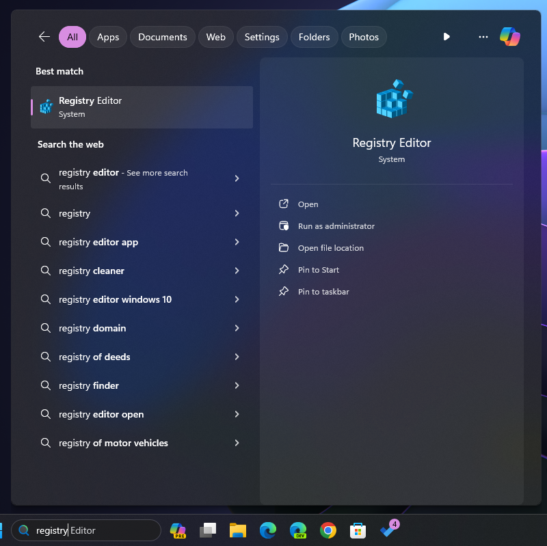
Task: Expand the chevron for 'registry domain'
Action: [x=237, y=328]
